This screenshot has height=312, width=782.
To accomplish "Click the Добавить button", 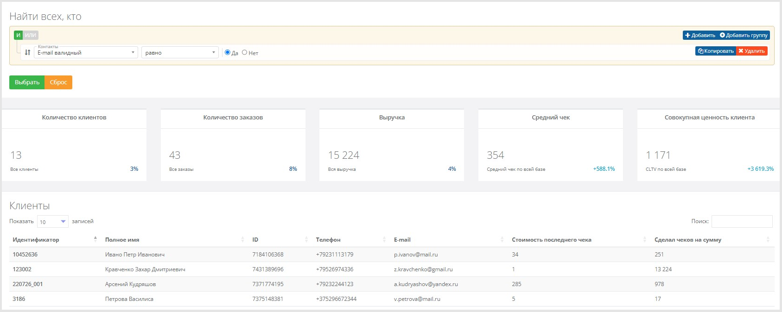I will (x=700, y=35).
